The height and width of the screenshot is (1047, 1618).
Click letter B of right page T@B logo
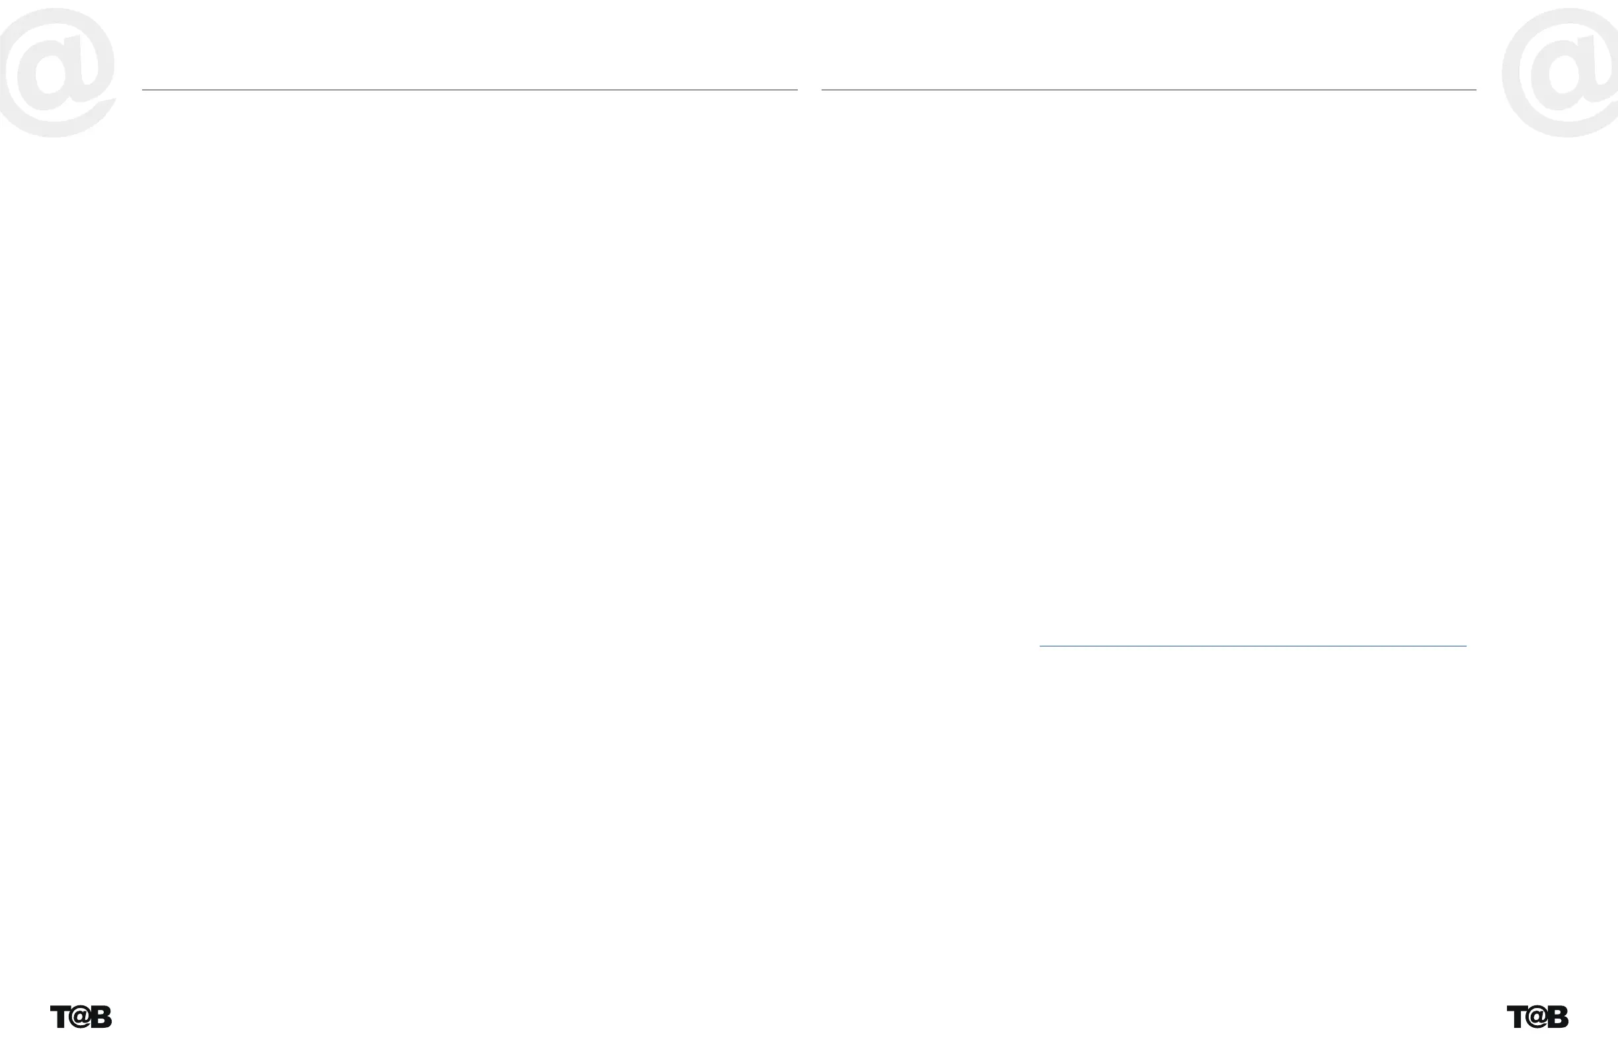click(x=1558, y=1017)
